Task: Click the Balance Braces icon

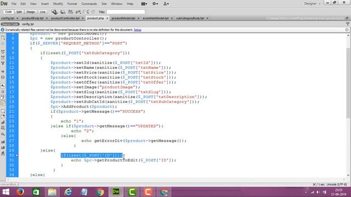Action: (x=3, y=77)
